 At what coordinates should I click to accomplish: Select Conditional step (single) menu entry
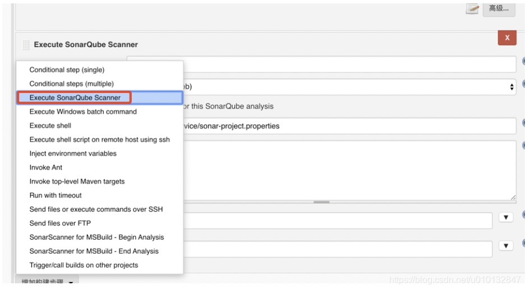[x=100, y=69]
